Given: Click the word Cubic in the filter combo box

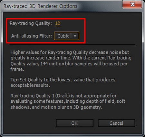Looking at the screenshot, I should coord(63,36).
